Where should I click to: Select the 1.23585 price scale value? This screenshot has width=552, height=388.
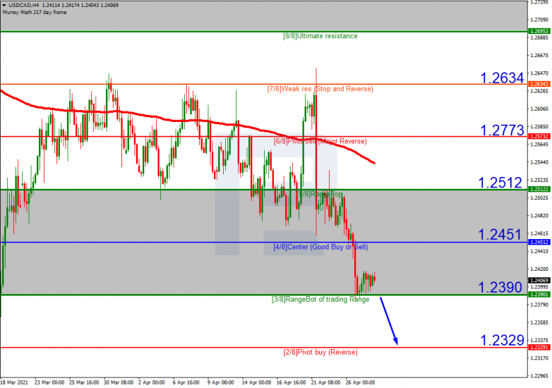pos(539,322)
